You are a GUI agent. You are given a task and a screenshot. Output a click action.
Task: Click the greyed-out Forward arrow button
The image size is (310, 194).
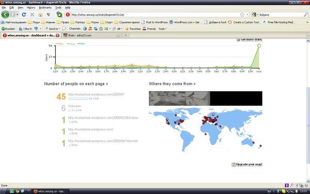tap(12, 14)
